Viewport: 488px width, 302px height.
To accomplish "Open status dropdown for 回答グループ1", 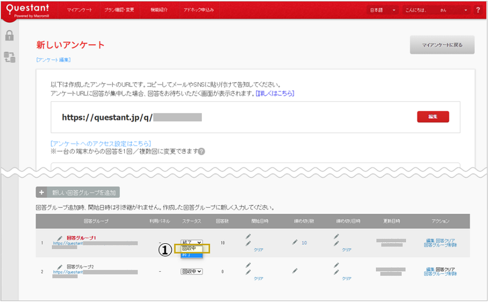I will pyautogui.click(x=192, y=242).
